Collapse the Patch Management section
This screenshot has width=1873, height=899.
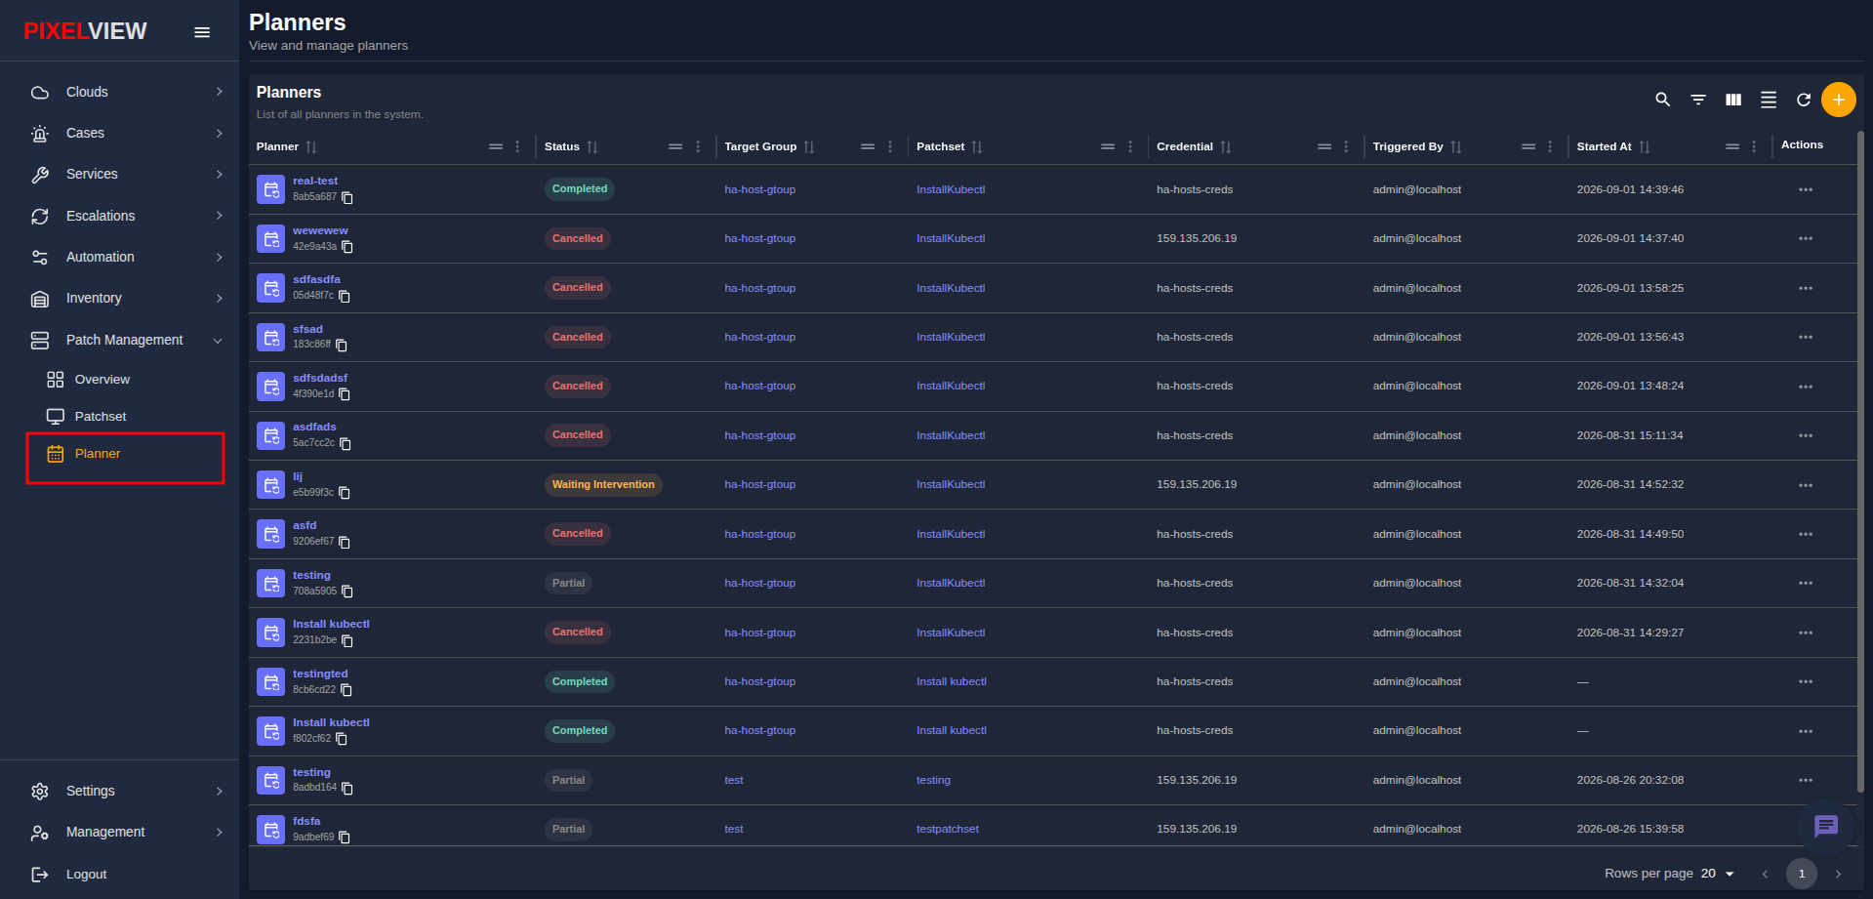127,340
